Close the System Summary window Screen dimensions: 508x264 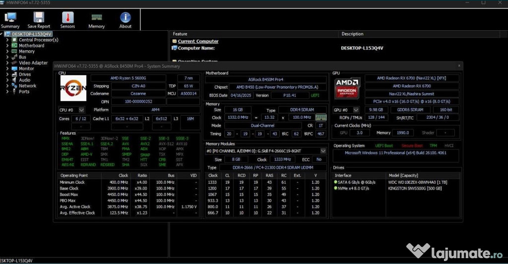[x=459, y=66]
